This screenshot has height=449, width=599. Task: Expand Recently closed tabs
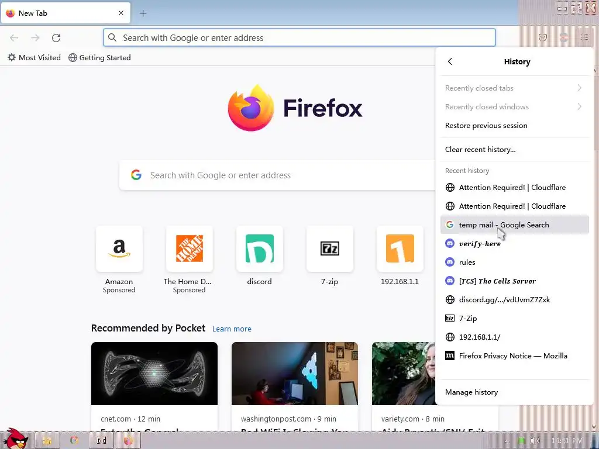[514, 88]
